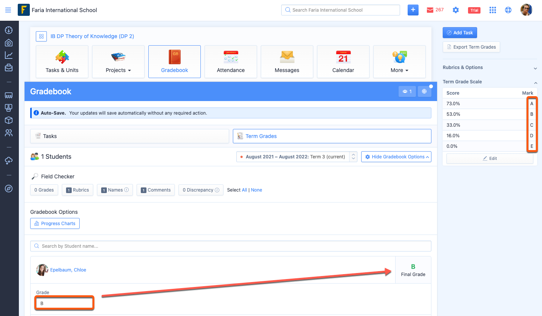The height and width of the screenshot is (316, 542).
Task: Toggle the 0 Discrepancy field checker
Action: (201, 190)
